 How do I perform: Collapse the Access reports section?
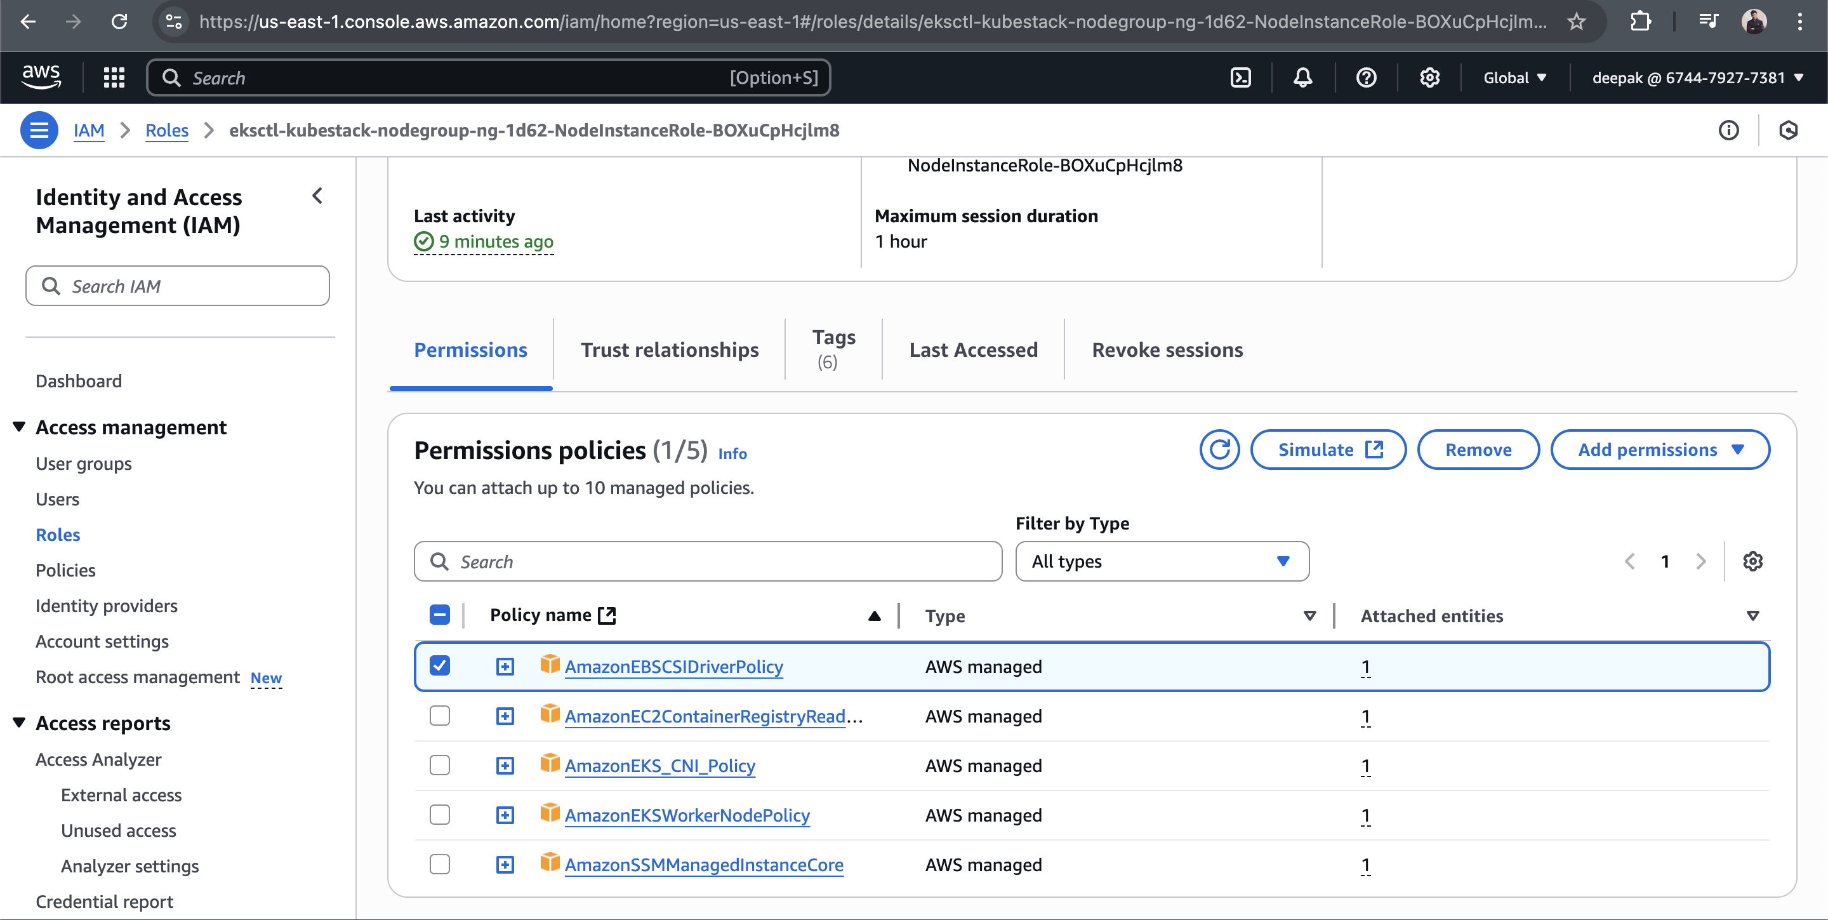click(x=19, y=723)
